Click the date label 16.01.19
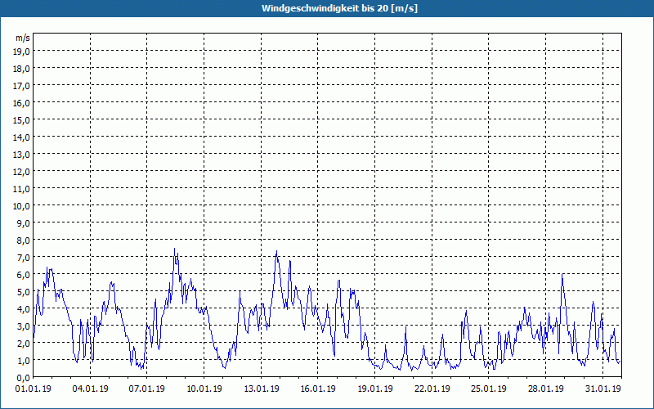The width and height of the screenshot is (654, 409). click(x=318, y=389)
